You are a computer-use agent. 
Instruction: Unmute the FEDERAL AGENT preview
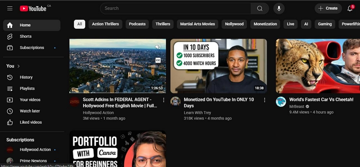[x=158, y=47]
